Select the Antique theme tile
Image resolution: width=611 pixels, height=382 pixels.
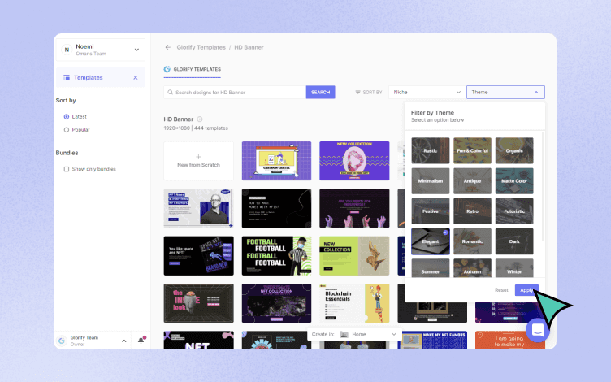472,181
